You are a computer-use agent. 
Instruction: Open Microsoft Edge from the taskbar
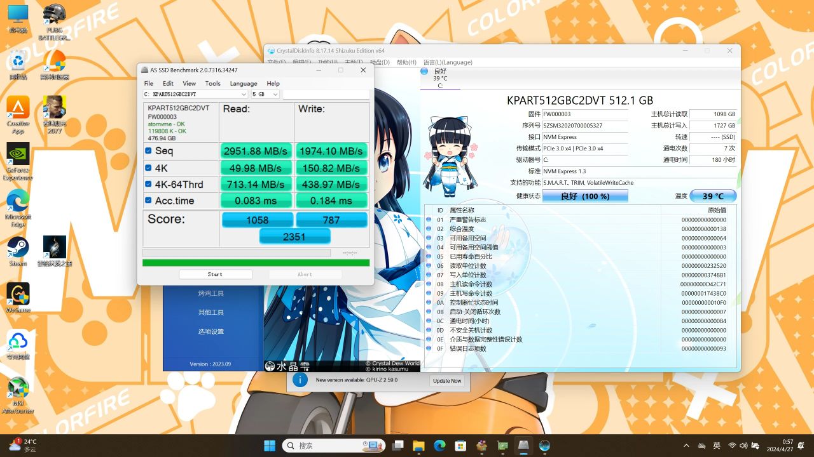(x=439, y=446)
